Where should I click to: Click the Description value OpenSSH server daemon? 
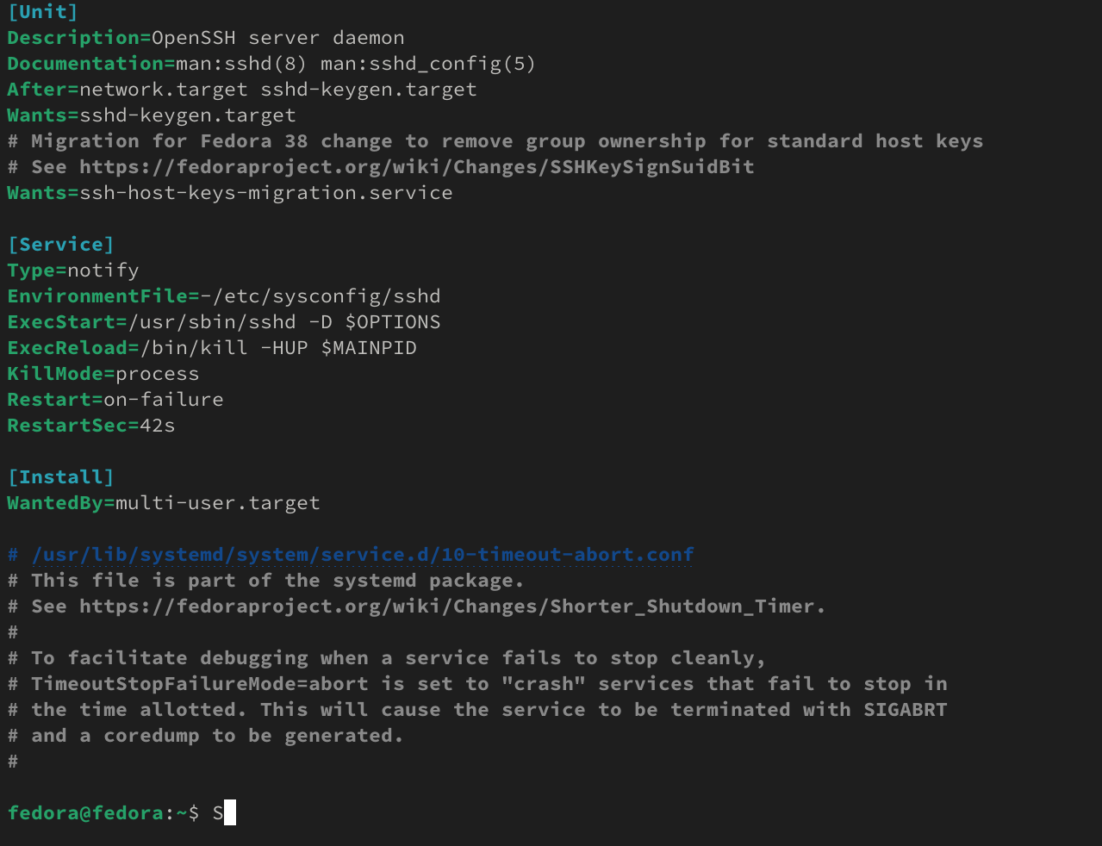[x=278, y=38]
